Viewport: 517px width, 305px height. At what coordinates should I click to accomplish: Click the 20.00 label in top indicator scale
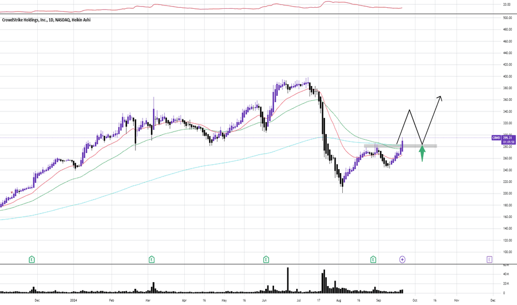pyautogui.click(x=507, y=4)
